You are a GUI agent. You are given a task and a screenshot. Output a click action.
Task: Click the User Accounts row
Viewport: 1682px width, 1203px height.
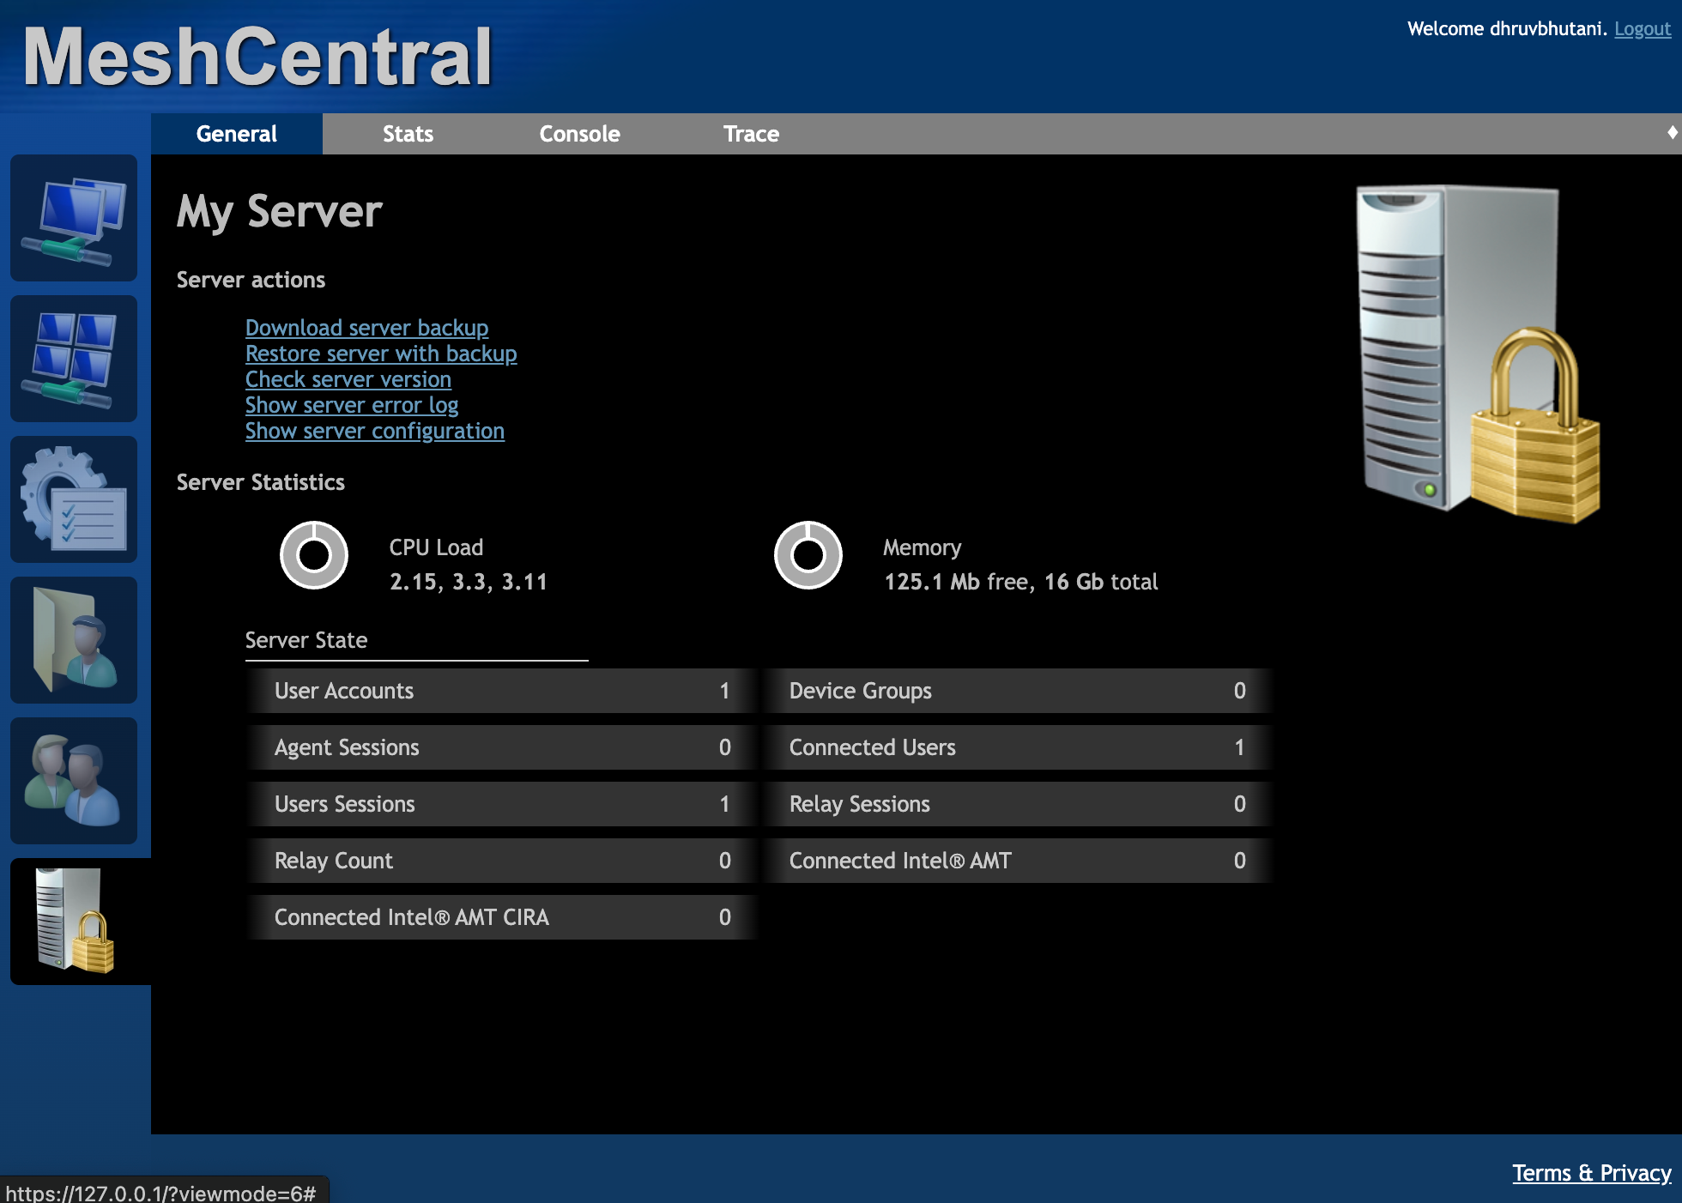click(x=502, y=691)
